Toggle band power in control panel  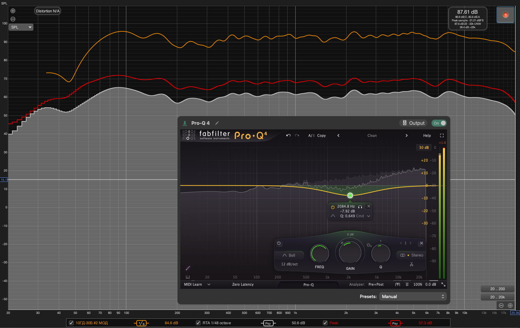click(279, 243)
